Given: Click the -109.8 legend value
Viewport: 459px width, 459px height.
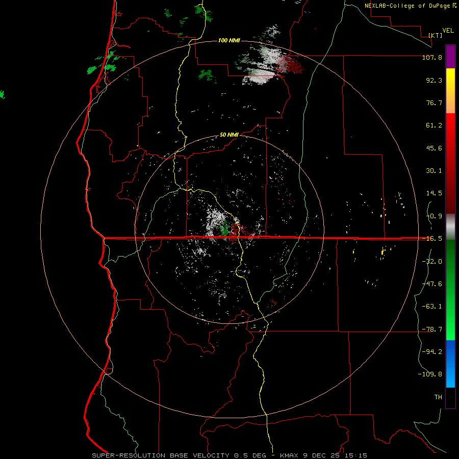Looking at the screenshot, I should point(430,374).
